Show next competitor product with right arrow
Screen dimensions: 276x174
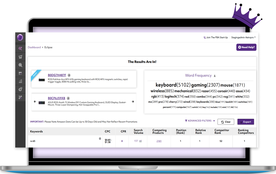pyautogui.click(x=133, y=102)
